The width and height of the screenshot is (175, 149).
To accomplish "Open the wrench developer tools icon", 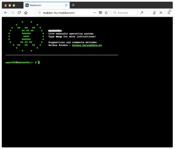I will tap(142, 13).
